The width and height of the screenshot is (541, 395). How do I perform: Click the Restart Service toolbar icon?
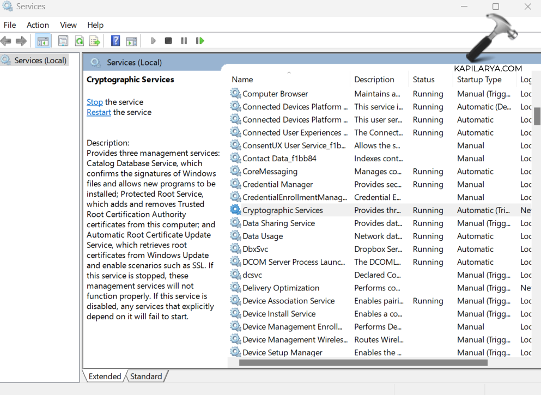point(200,41)
